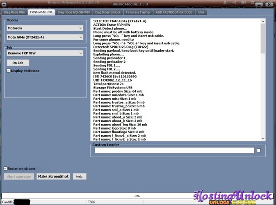This screenshot has height=205, width=276.
Task: Click the log line 'Part name: sml_b Size: 1 mb'
Action: point(116,114)
